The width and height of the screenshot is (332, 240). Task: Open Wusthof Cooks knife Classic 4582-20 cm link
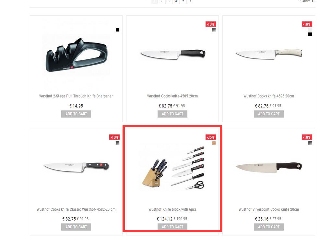pos(76,209)
